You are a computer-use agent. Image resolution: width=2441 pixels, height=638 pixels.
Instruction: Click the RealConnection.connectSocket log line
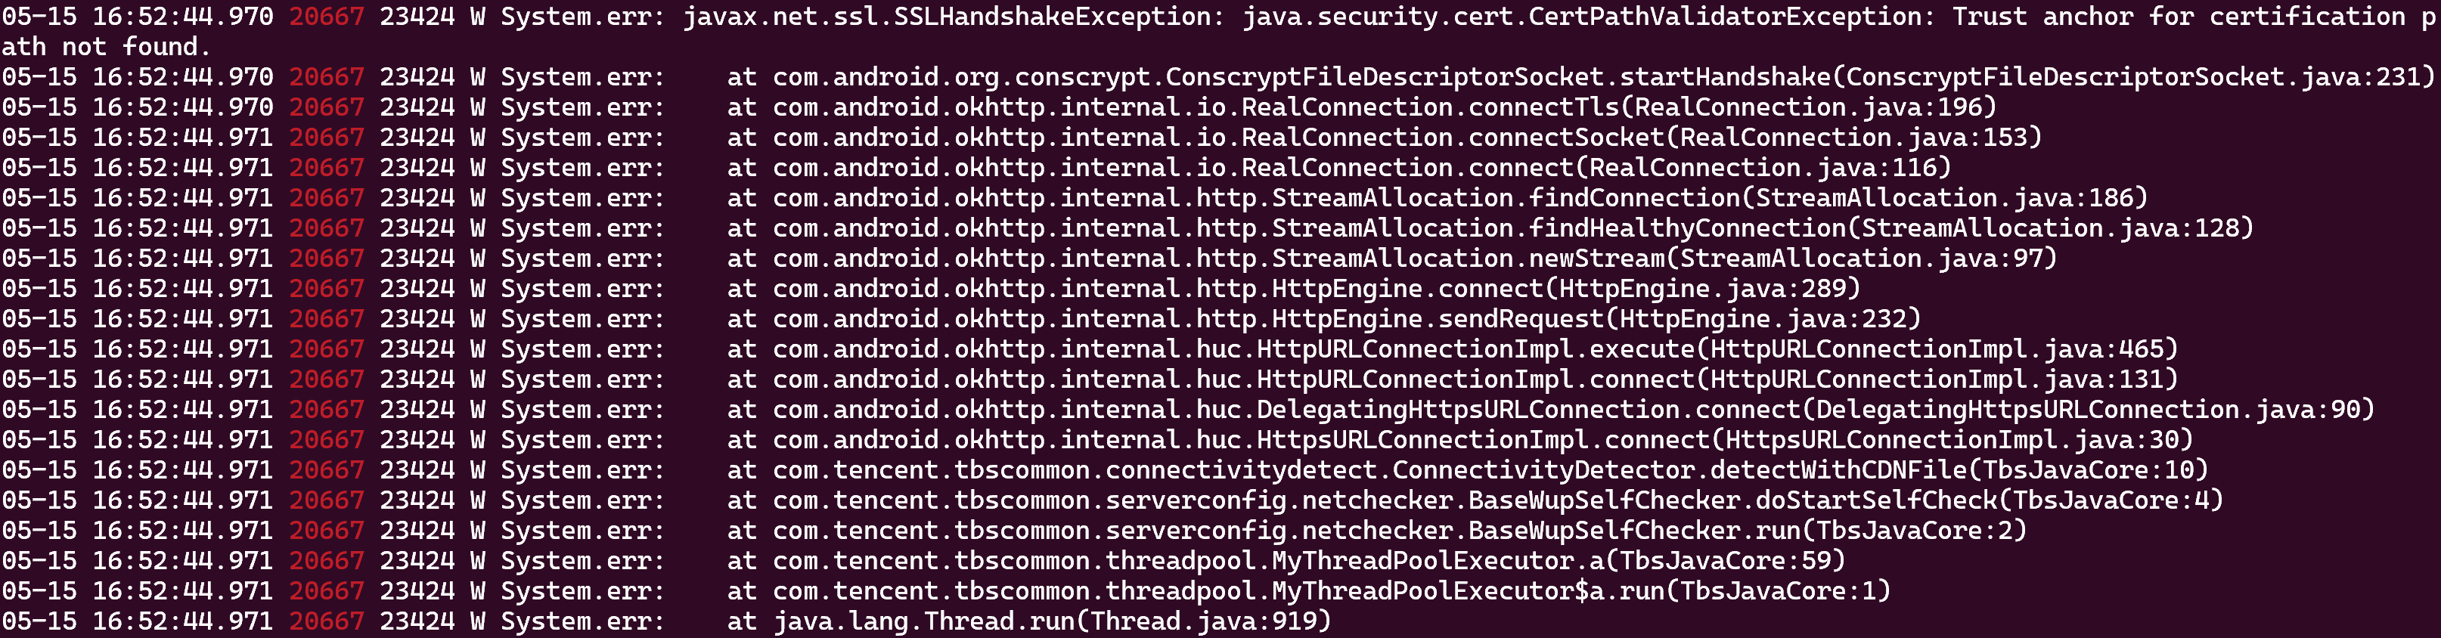click(1022, 138)
